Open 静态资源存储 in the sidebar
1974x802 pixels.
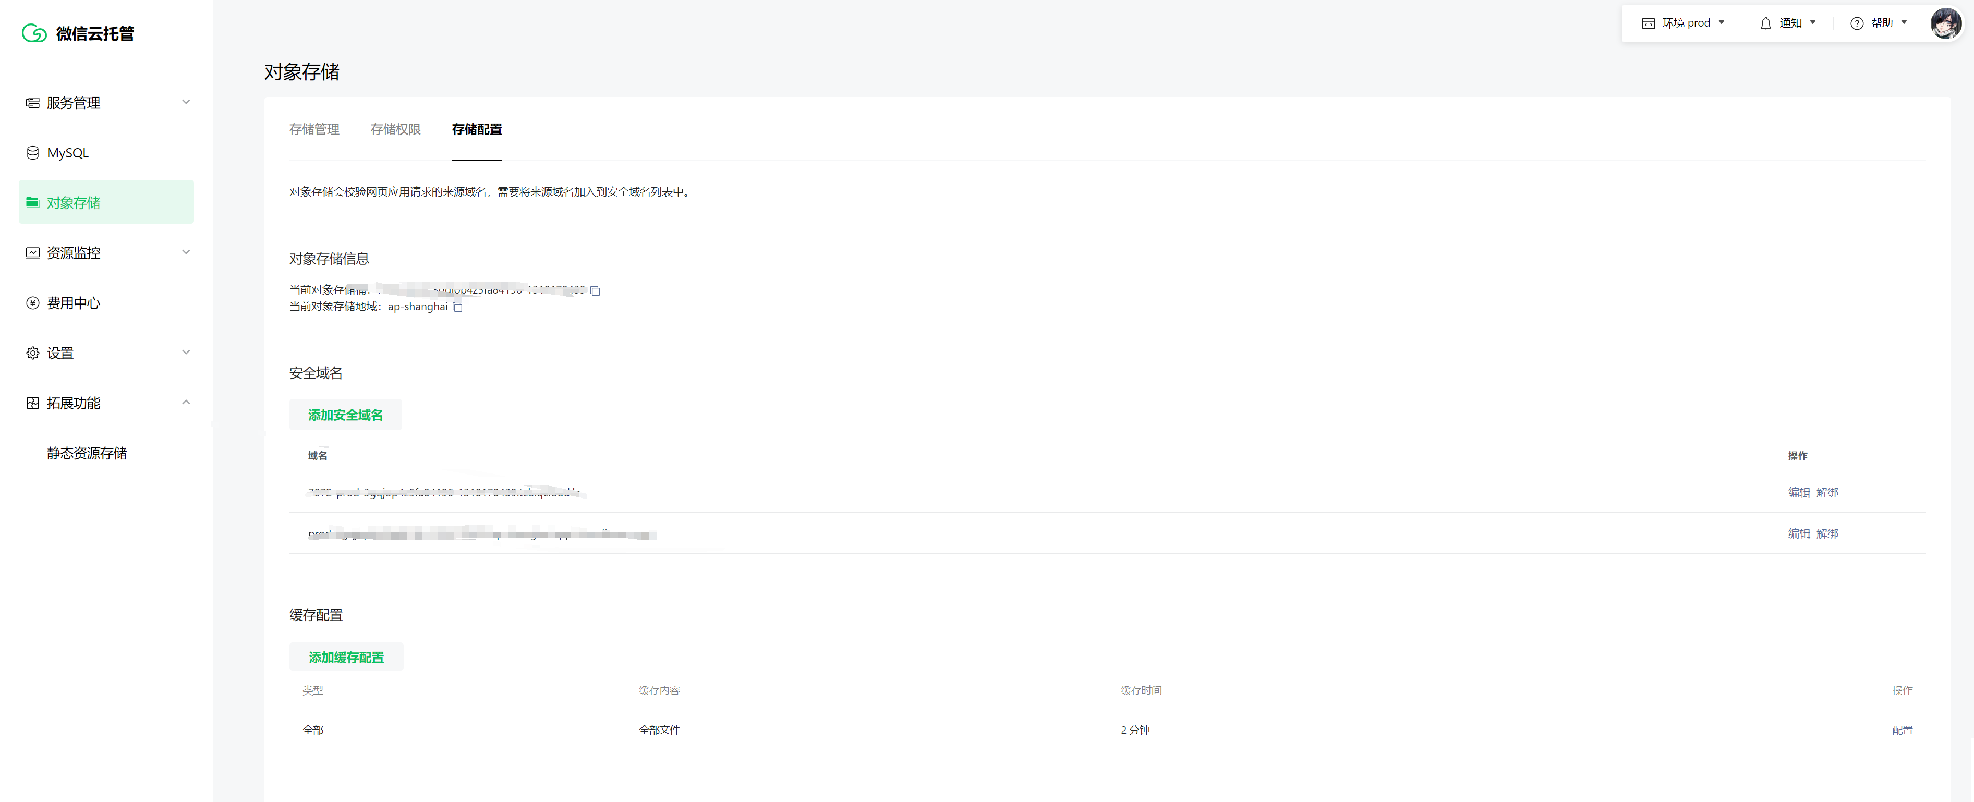pyautogui.click(x=87, y=453)
